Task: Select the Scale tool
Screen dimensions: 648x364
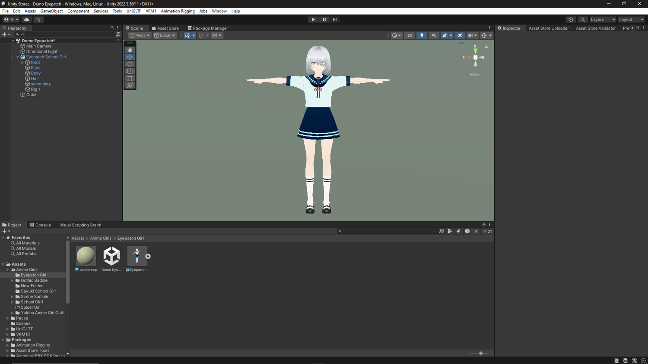Action: [x=130, y=71]
